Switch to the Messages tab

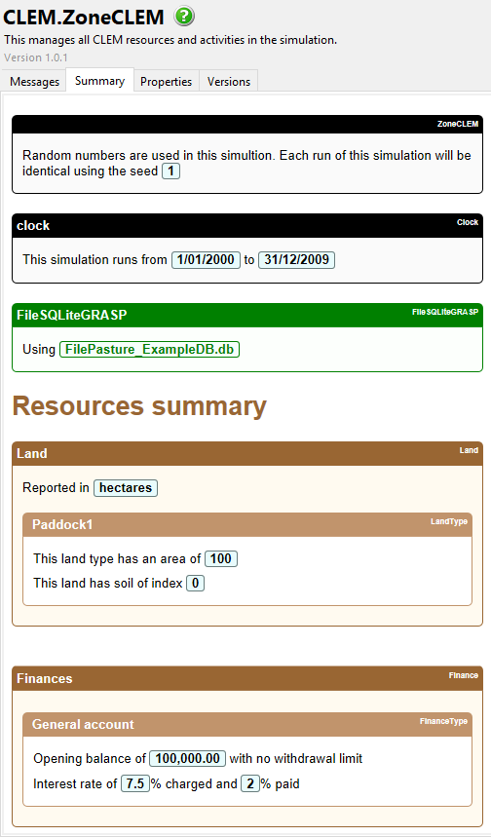[34, 81]
